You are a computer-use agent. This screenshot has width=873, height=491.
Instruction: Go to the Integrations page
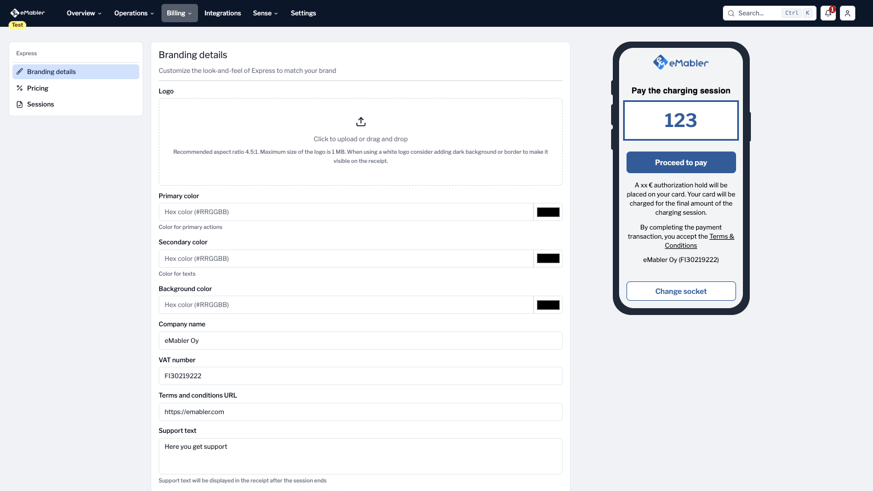(223, 13)
